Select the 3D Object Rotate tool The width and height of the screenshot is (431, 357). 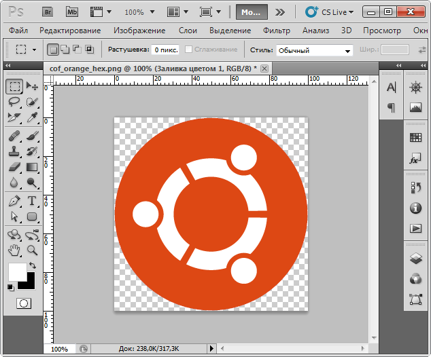14,235
